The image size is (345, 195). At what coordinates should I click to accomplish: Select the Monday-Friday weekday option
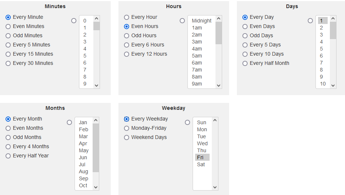pyautogui.click(x=127, y=128)
